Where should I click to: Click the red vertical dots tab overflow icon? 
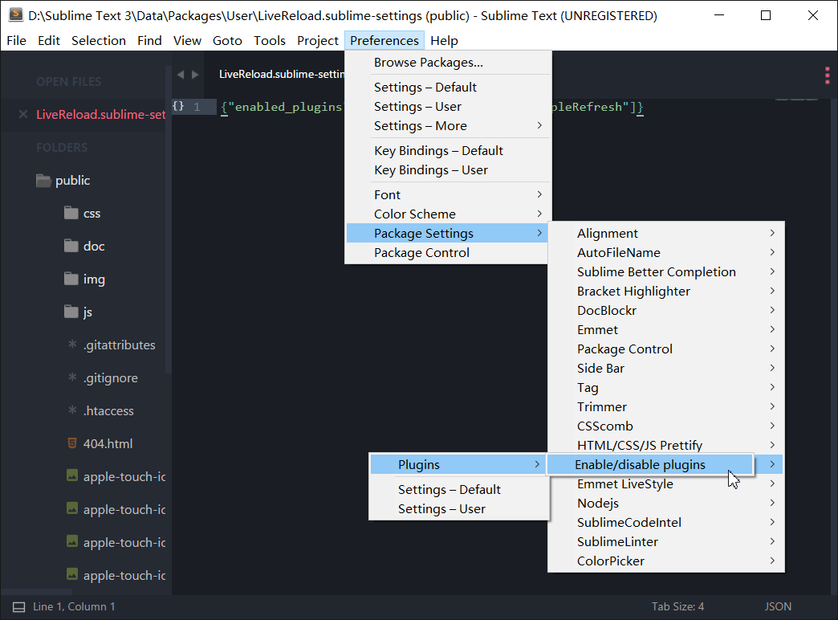click(x=827, y=75)
